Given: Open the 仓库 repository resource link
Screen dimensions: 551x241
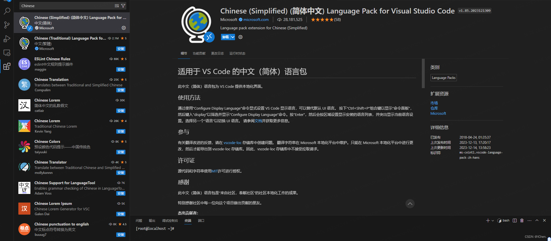Looking at the screenshot, I should [x=434, y=108].
